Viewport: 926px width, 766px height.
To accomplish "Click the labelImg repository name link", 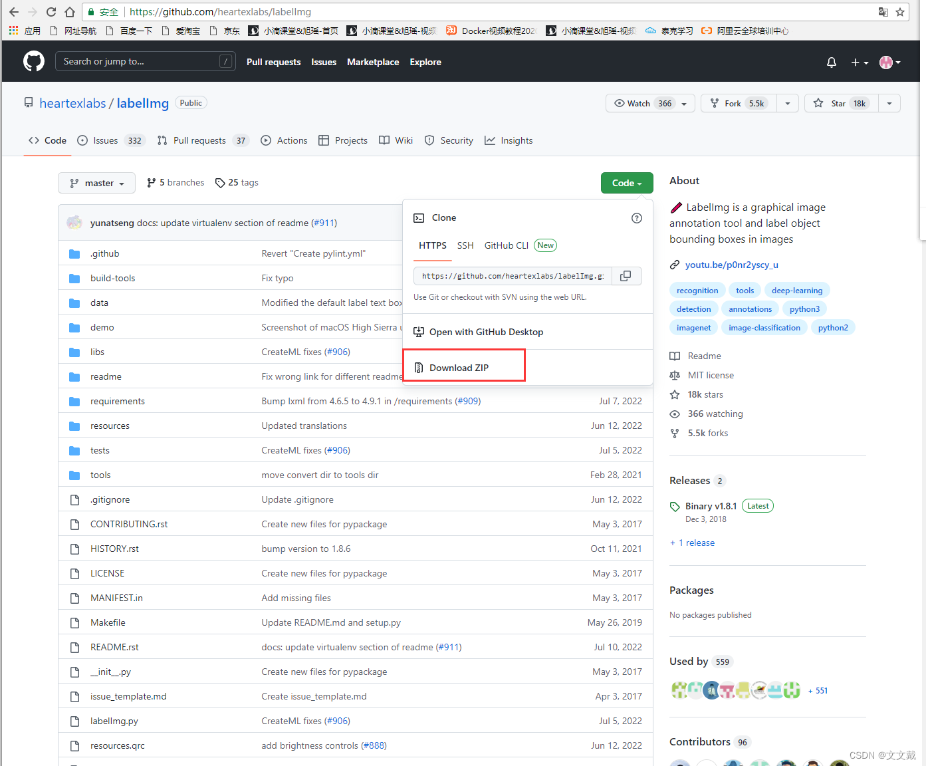I will 143,103.
